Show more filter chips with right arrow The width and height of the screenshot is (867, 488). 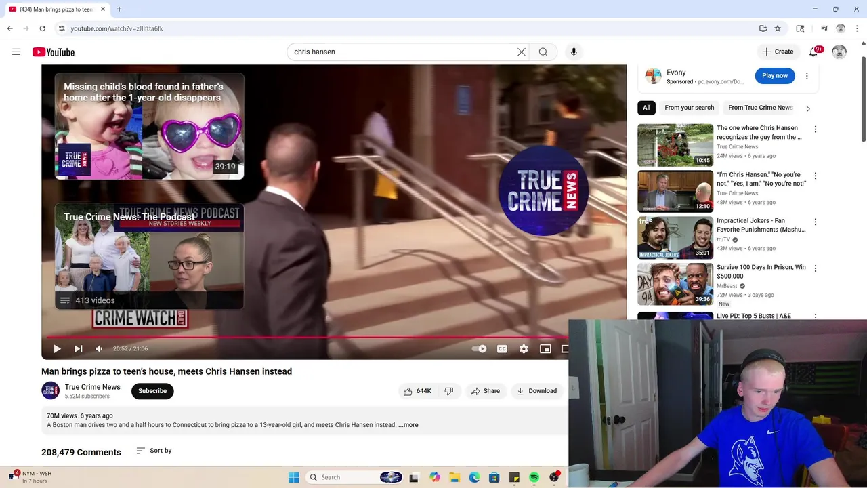(x=808, y=108)
